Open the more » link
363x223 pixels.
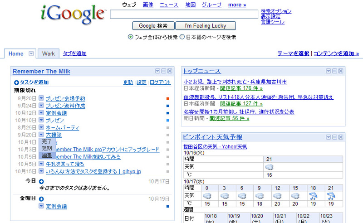[237, 5]
